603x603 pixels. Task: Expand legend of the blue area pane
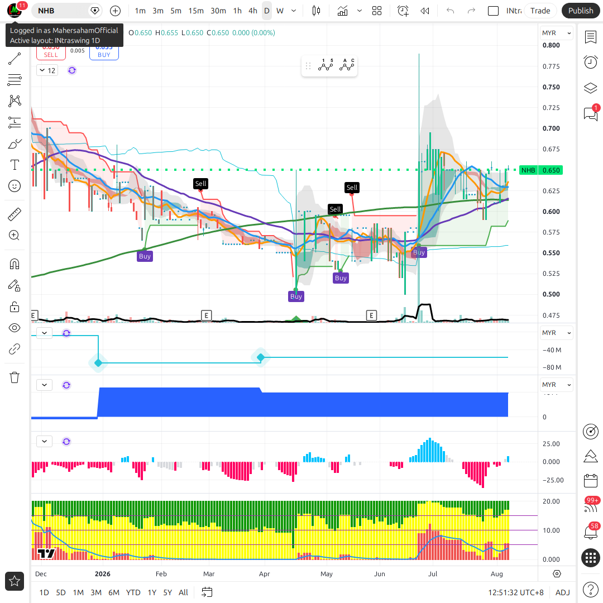coord(44,385)
